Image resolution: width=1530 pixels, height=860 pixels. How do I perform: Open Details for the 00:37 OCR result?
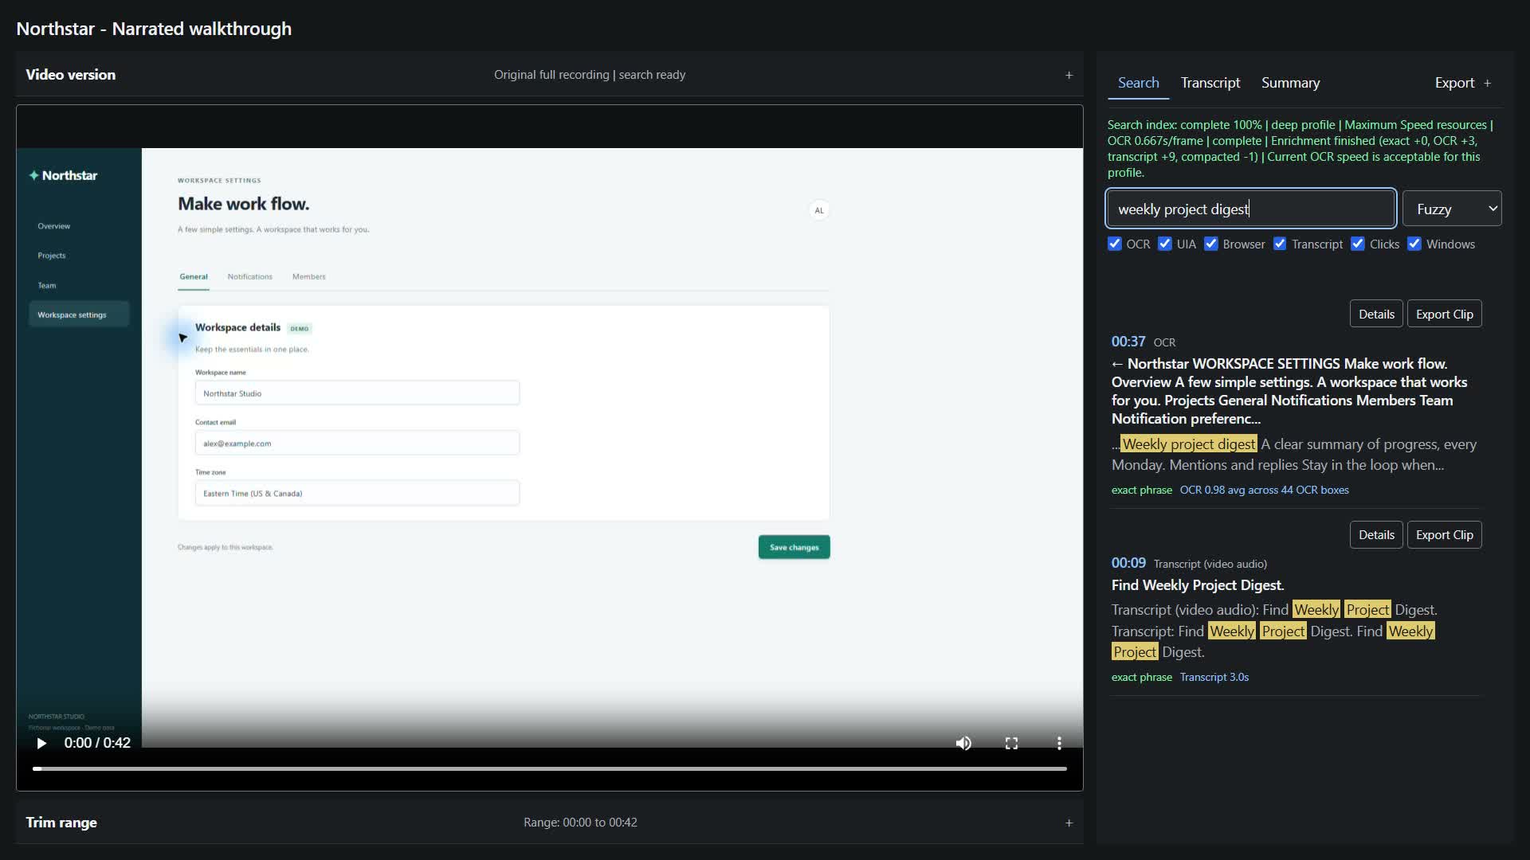click(1376, 314)
